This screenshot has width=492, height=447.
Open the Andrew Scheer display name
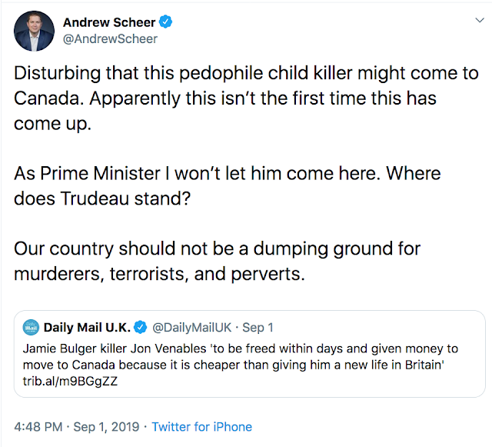click(x=108, y=22)
